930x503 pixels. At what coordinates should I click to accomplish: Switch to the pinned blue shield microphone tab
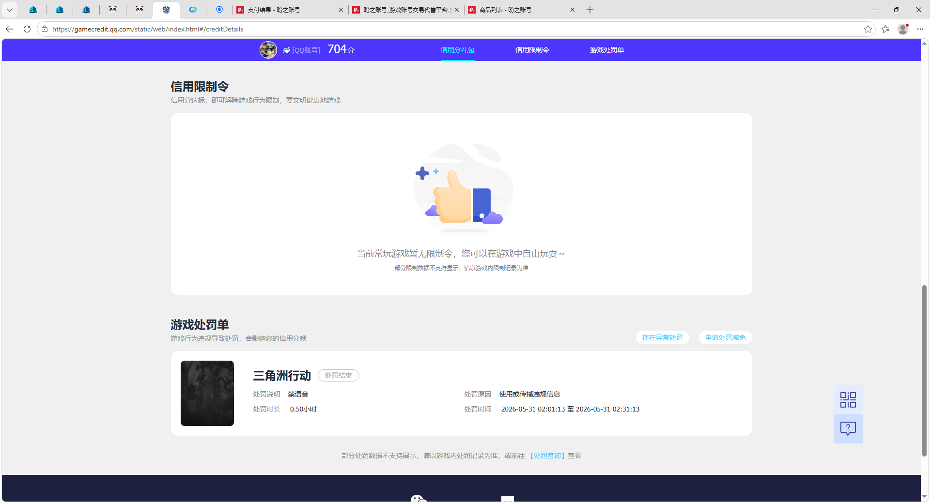pos(219,10)
